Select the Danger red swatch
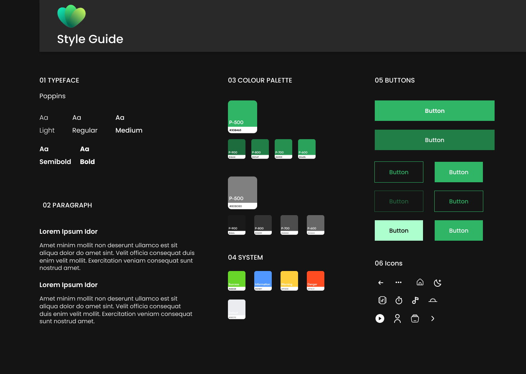Image resolution: width=526 pixels, height=374 pixels. click(x=316, y=281)
